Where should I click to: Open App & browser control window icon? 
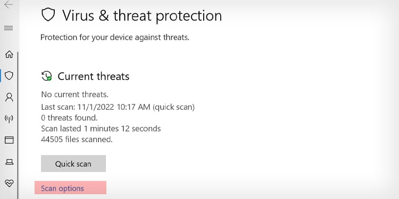tap(9, 140)
